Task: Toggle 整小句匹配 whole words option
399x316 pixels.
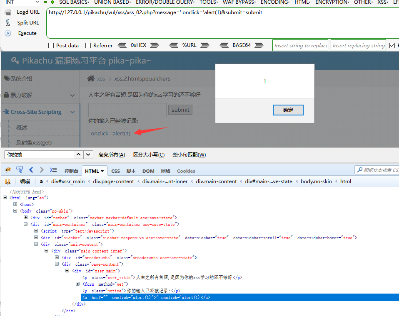Action: point(189,155)
